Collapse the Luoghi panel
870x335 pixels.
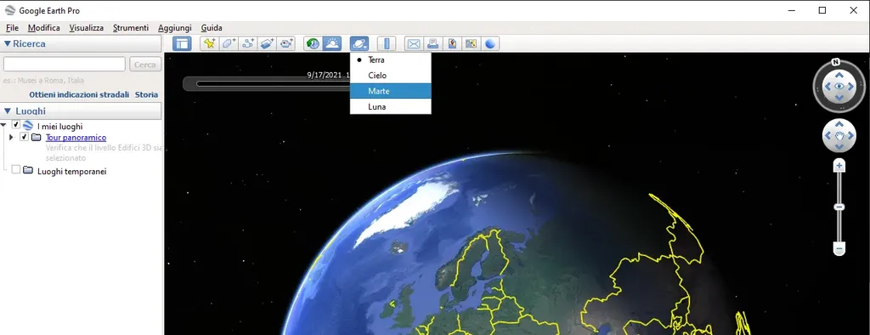7,111
